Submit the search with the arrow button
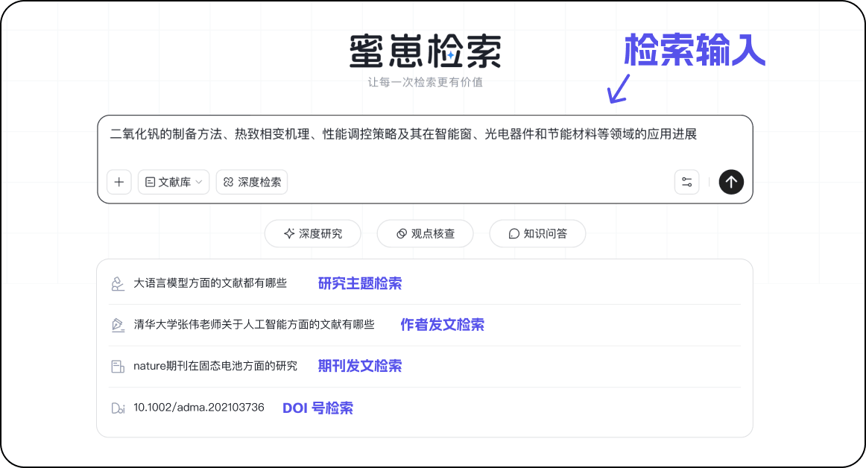This screenshot has height=468, width=866. tap(731, 182)
